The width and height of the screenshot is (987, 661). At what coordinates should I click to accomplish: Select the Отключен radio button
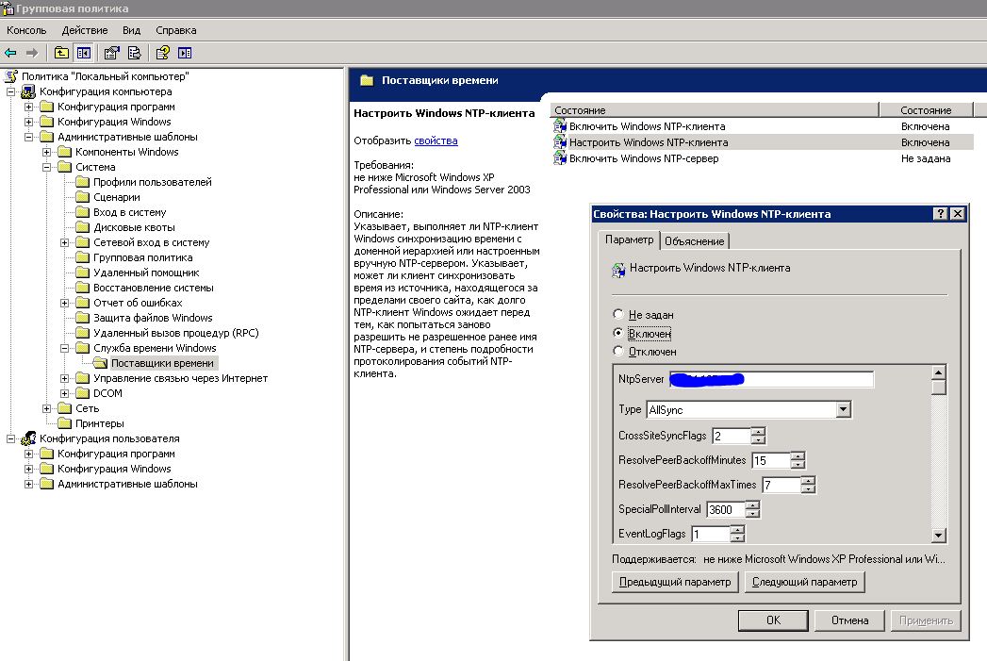[x=618, y=352]
